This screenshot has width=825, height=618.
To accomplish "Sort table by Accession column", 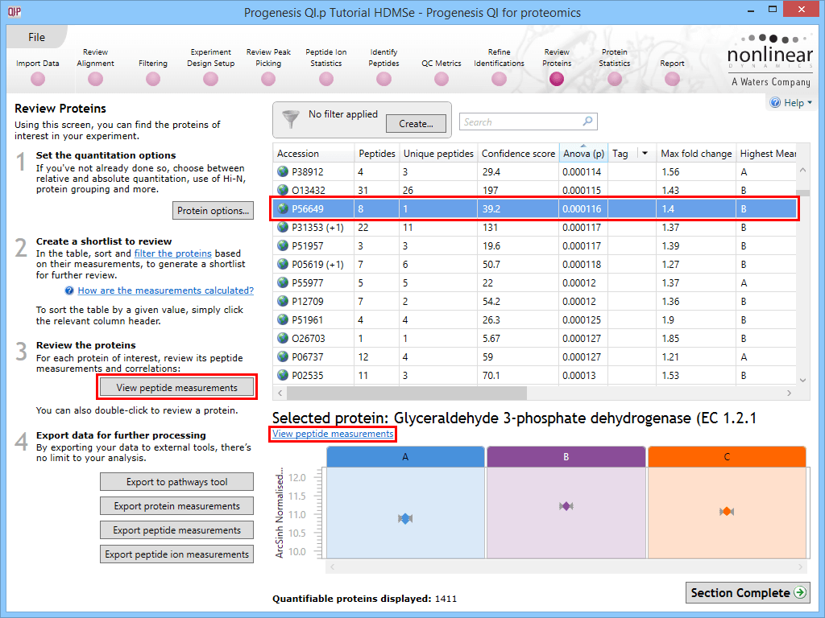I will [313, 154].
